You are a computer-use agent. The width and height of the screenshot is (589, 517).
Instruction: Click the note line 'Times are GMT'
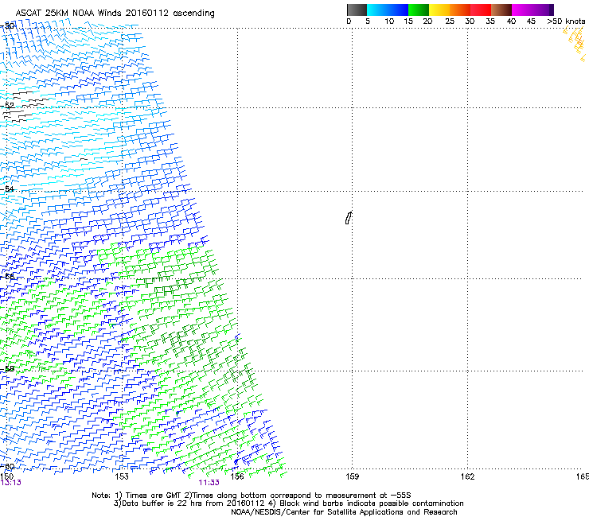click(148, 496)
